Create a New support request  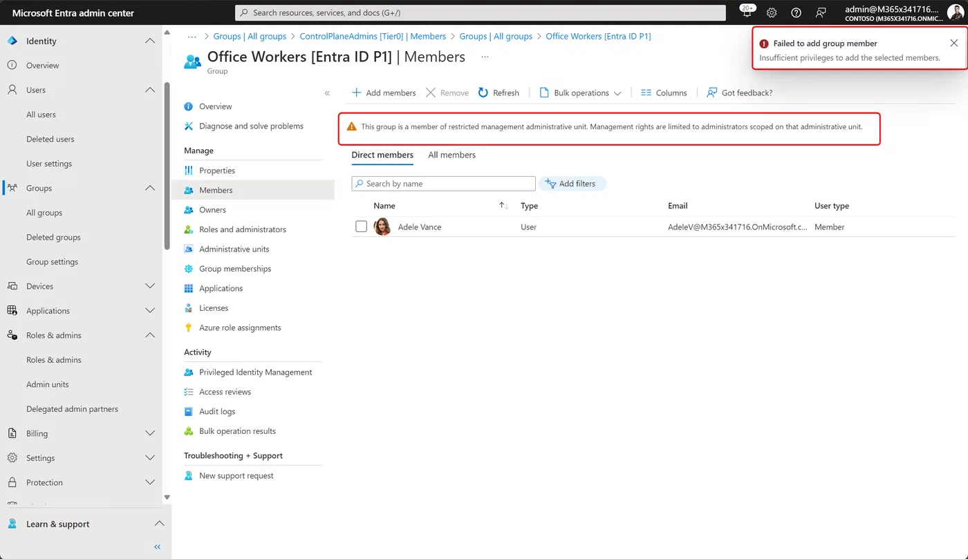(x=236, y=476)
